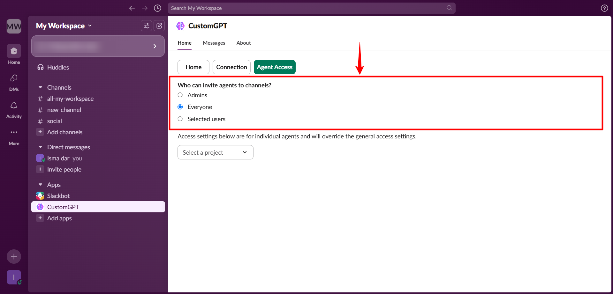Open the Select a project dropdown
This screenshot has height=294, width=613.
pos(216,152)
